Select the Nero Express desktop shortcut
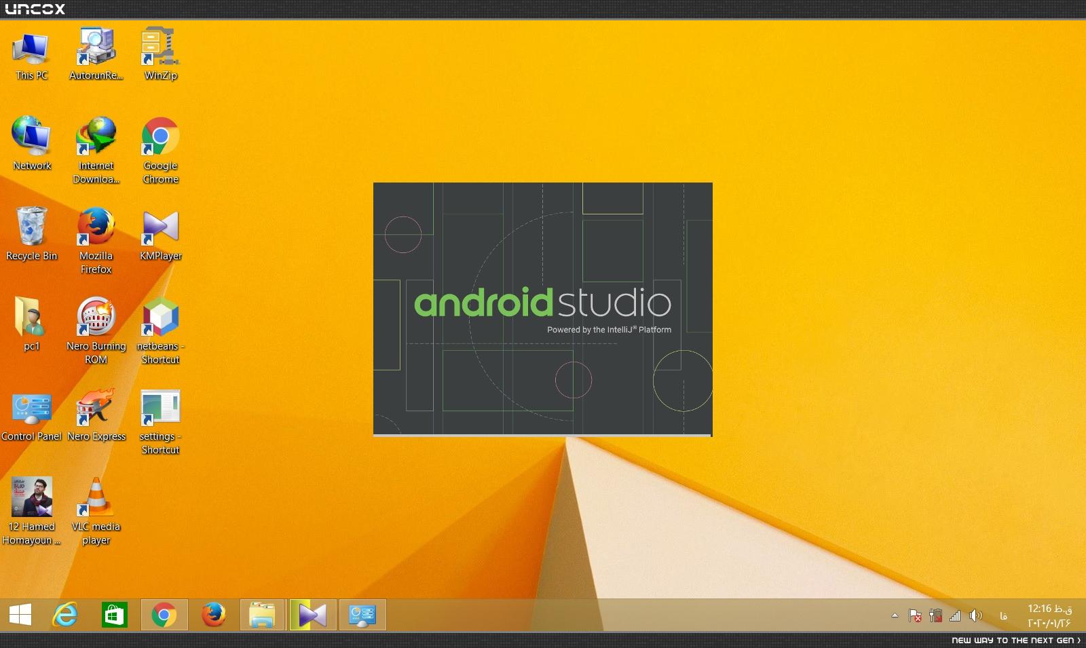This screenshot has width=1086, height=648. coord(96,415)
